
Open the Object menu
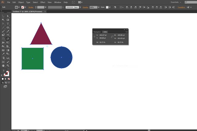tap(21, 2)
